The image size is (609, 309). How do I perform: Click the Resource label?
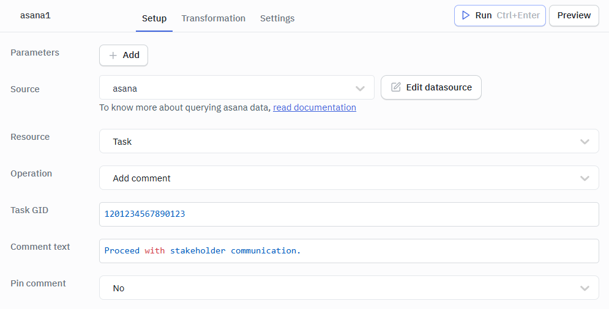(30, 137)
